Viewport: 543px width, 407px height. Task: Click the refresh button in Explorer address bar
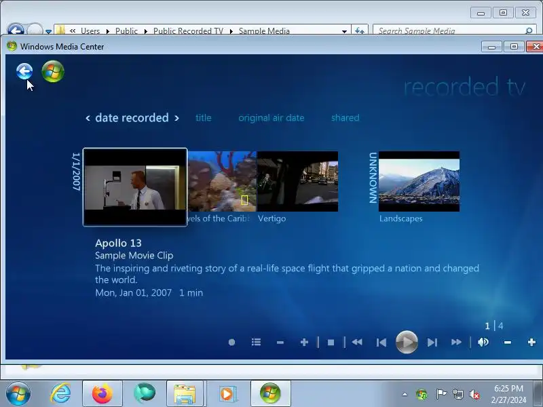360,31
